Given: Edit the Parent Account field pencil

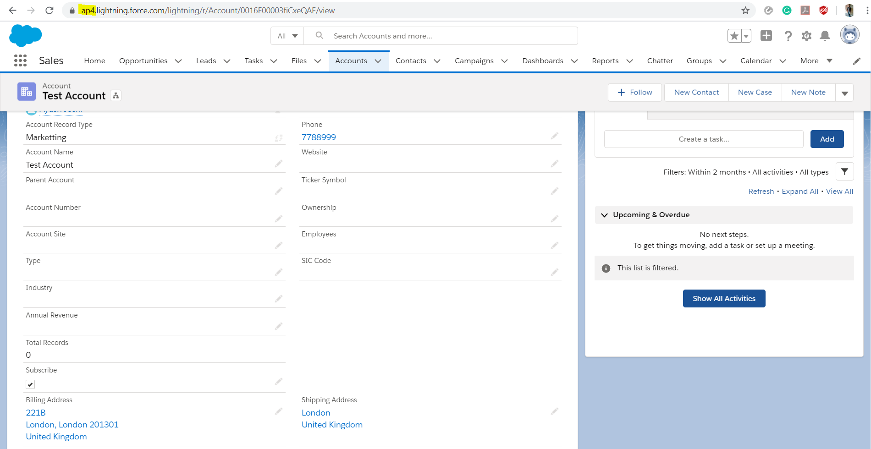Looking at the screenshot, I should click(x=279, y=191).
